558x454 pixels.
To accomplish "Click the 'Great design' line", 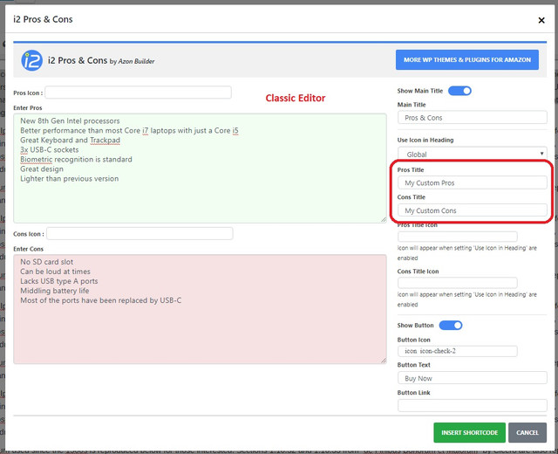I will (42, 169).
